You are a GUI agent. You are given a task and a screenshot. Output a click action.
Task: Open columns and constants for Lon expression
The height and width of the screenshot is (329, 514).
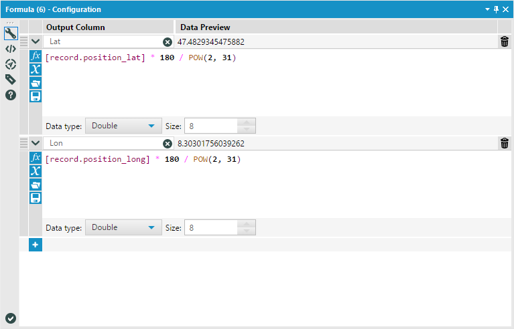[x=36, y=171]
